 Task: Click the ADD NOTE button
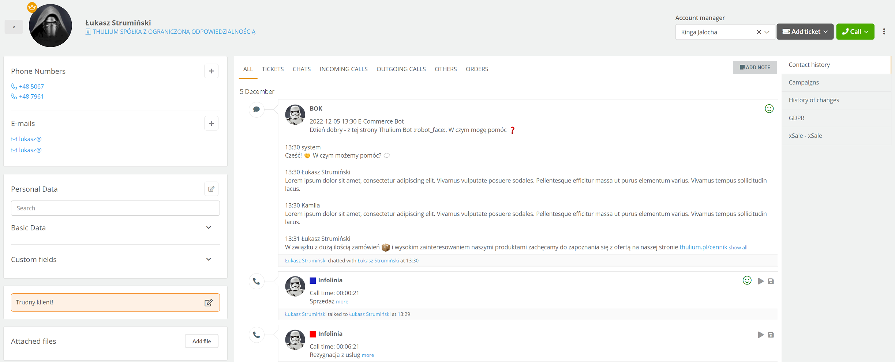tap(755, 67)
